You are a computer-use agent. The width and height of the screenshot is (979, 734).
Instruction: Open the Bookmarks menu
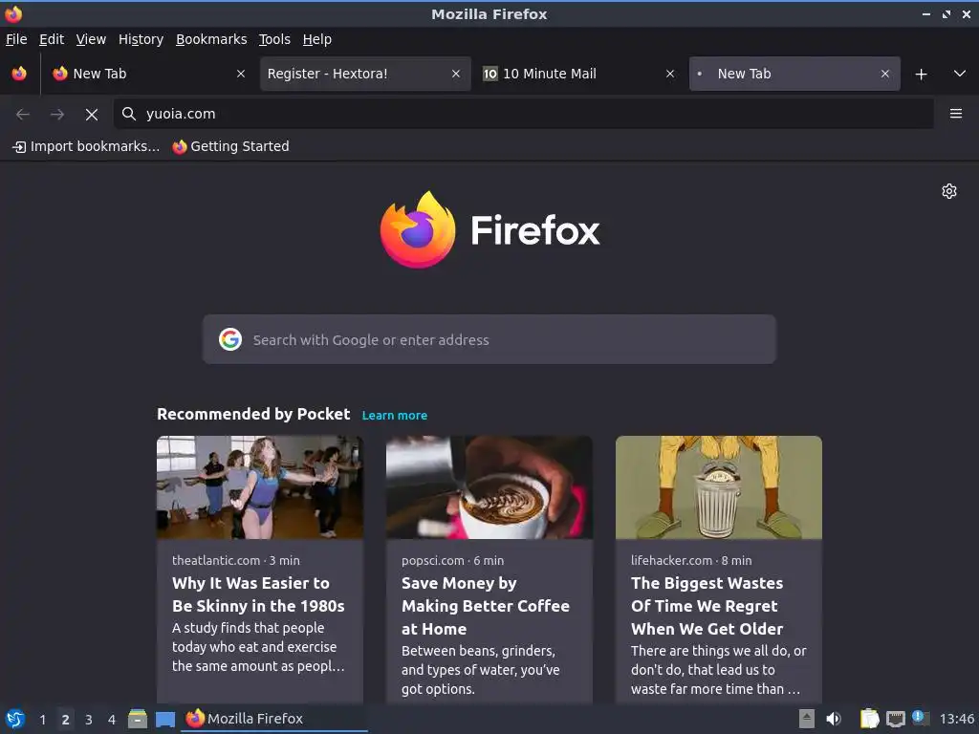pyautogui.click(x=211, y=39)
